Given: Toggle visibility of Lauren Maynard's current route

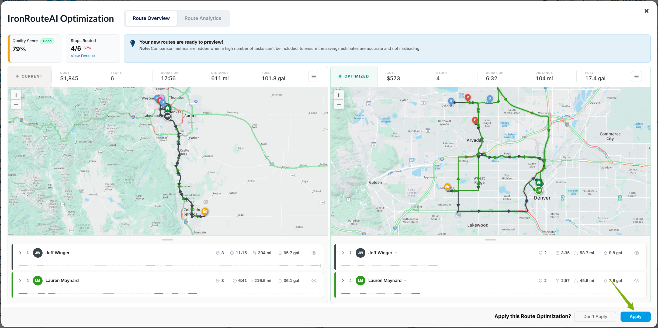Looking at the screenshot, I should coord(314,281).
